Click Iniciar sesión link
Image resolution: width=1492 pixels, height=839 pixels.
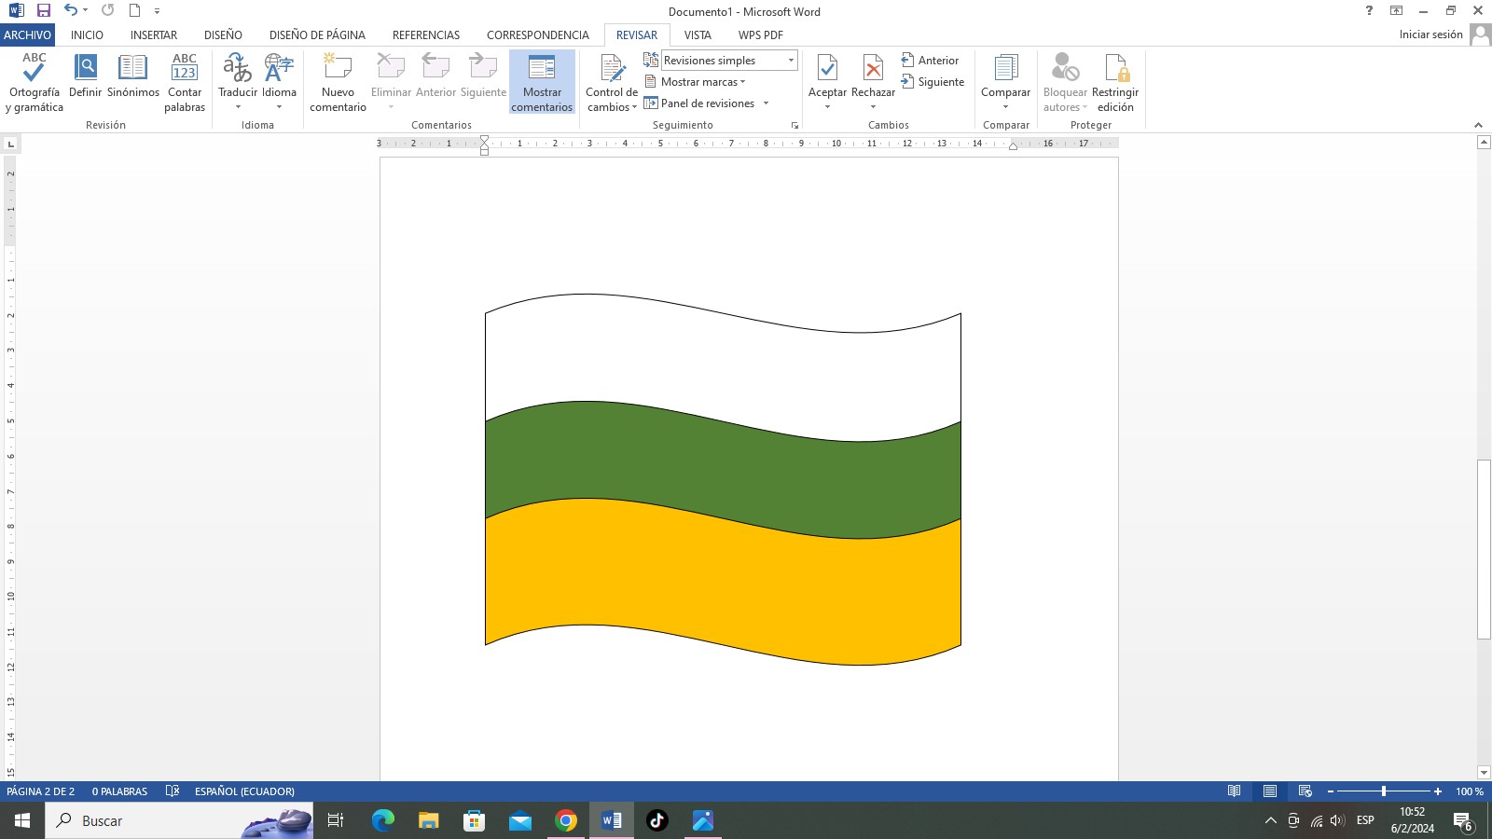pos(1430,34)
